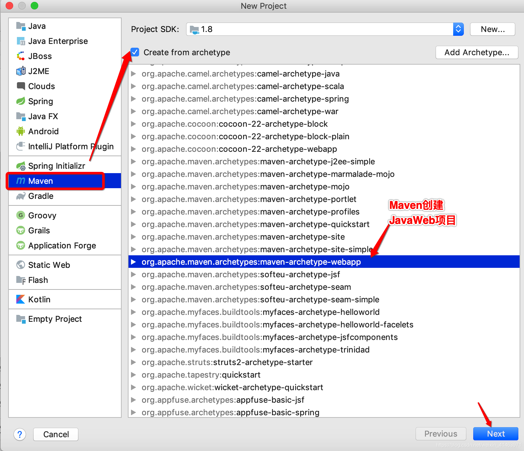Choose the Flash icon
Screen dimensions: 524x451
point(21,280)
